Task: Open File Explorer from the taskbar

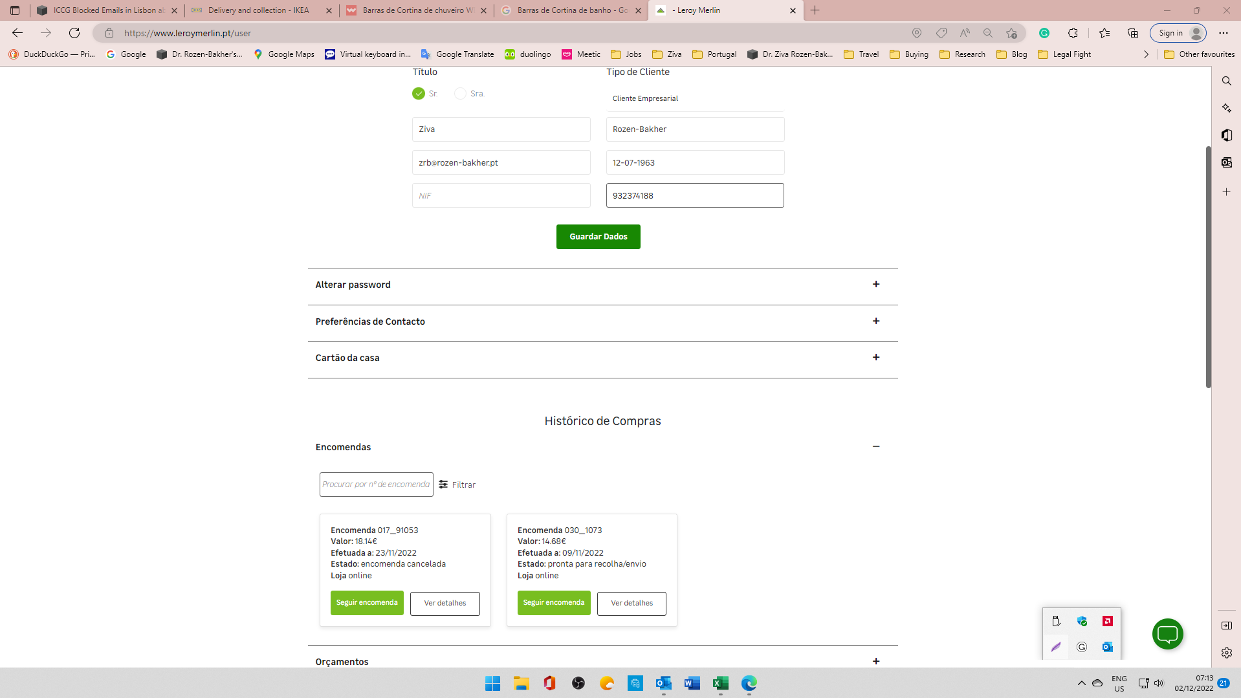Action: (521, 683)
